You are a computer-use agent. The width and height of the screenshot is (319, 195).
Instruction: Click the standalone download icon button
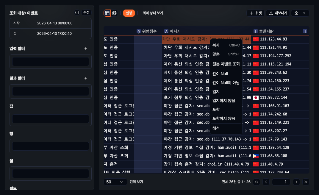[296, 13]
